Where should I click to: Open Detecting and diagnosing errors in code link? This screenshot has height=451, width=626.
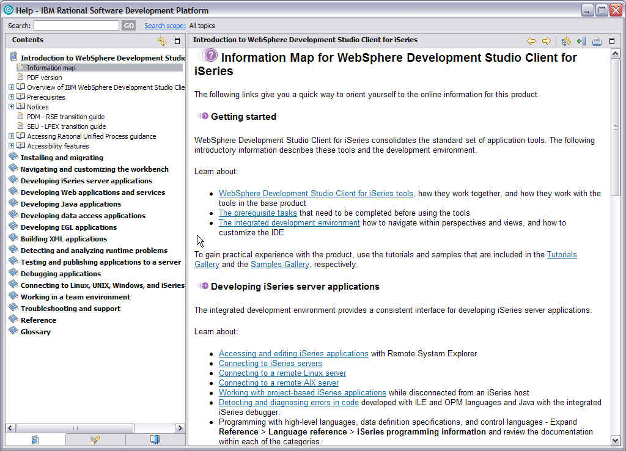point(289,402)
